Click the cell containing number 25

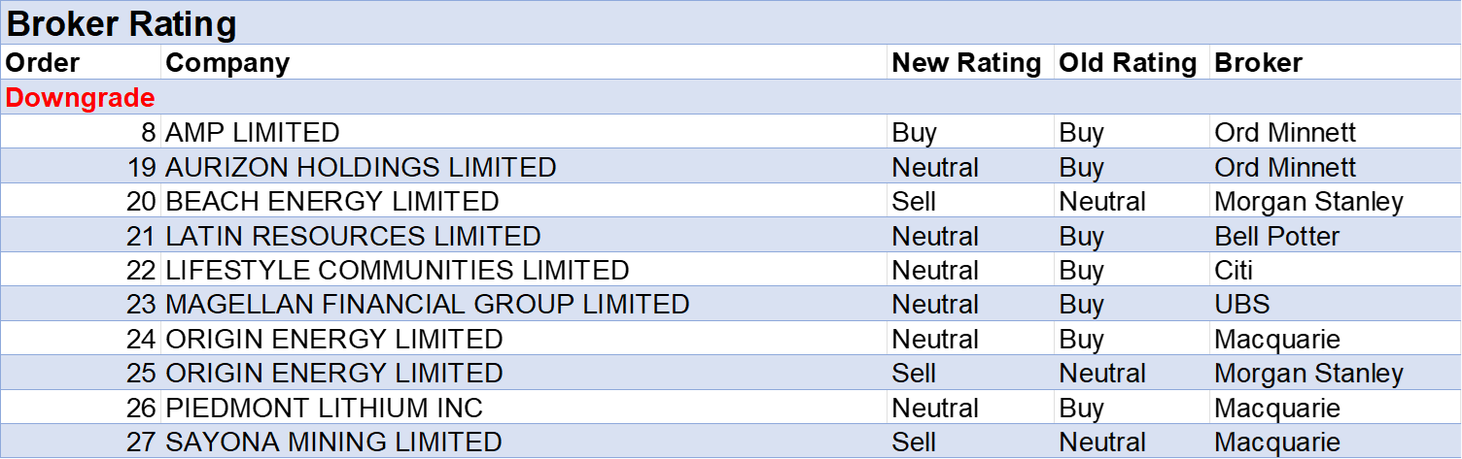[x=141, y=374]
